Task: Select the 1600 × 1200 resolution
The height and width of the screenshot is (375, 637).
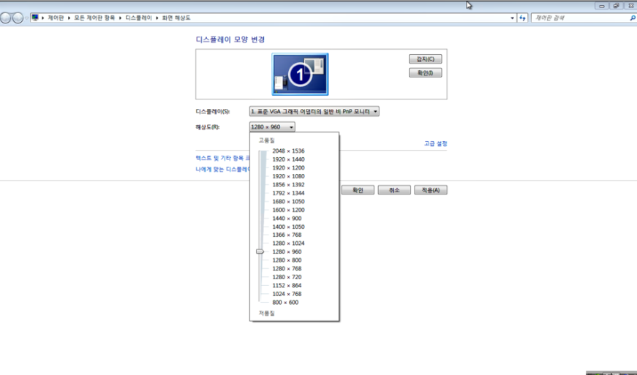Action: pos(288,210)
